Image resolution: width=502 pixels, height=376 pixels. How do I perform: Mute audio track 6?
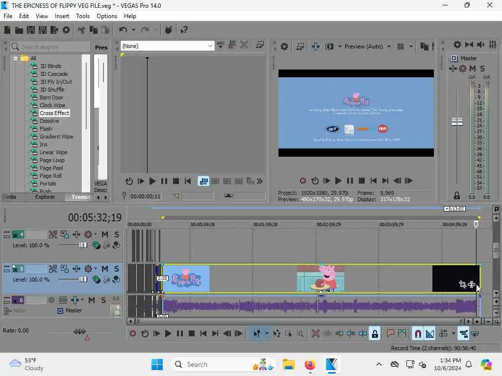tap(92, 300)
